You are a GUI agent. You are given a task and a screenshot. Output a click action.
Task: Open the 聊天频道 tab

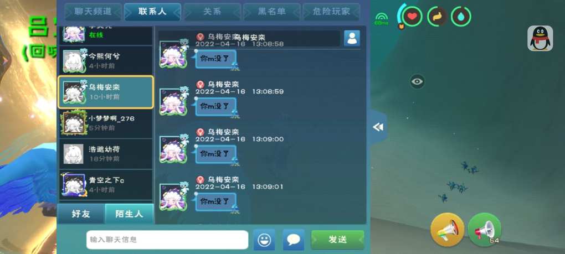click(x=93, y=12)
